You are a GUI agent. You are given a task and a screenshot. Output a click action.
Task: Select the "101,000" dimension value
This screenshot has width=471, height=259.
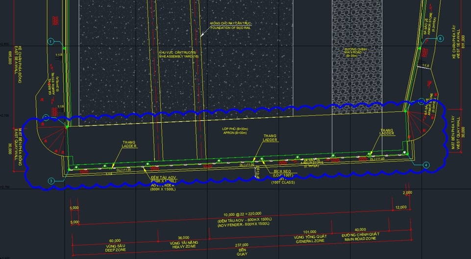310,232
